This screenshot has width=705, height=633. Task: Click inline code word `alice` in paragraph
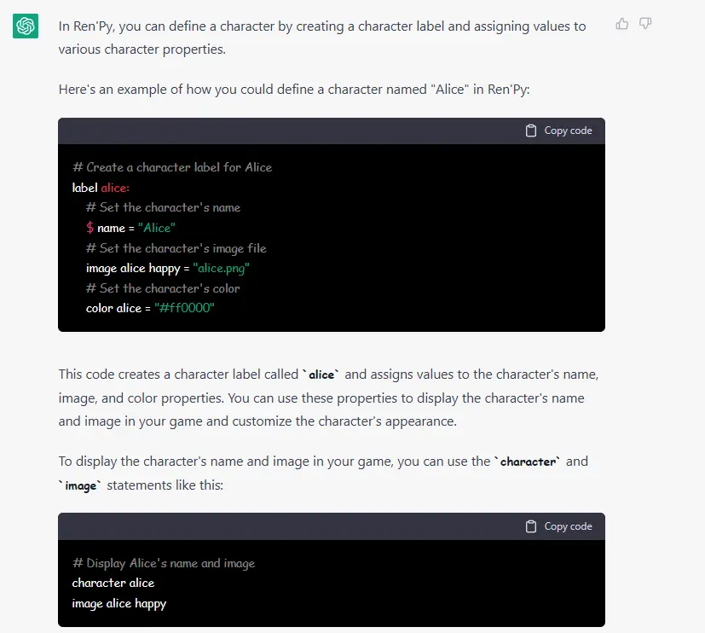pos(321,375)
